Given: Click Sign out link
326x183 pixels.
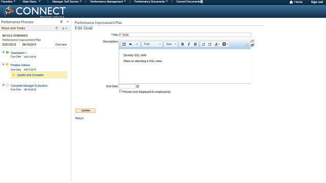Looking at the screenshot, I should pos(317,2).
